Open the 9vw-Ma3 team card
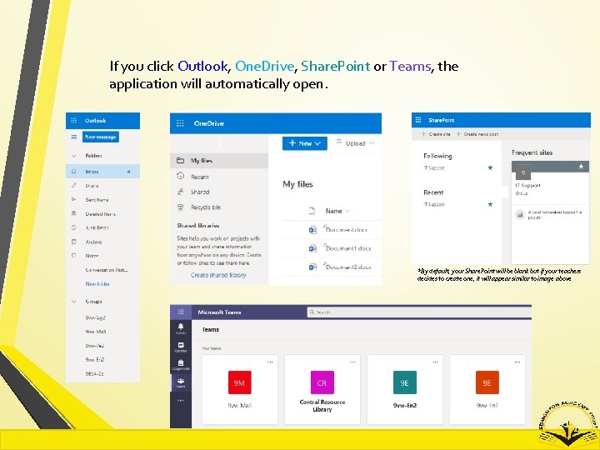This screenshot has width=600, height=450. 240,389
